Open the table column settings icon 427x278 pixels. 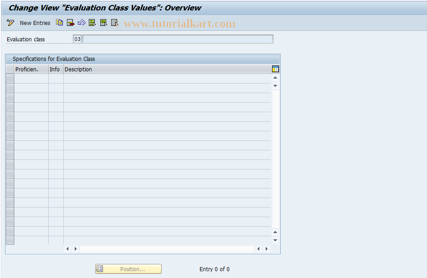click(x=275, y=69)
